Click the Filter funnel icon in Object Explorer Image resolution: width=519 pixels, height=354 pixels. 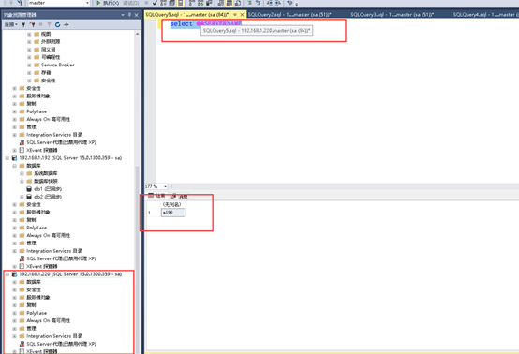[x=49, y=24]
